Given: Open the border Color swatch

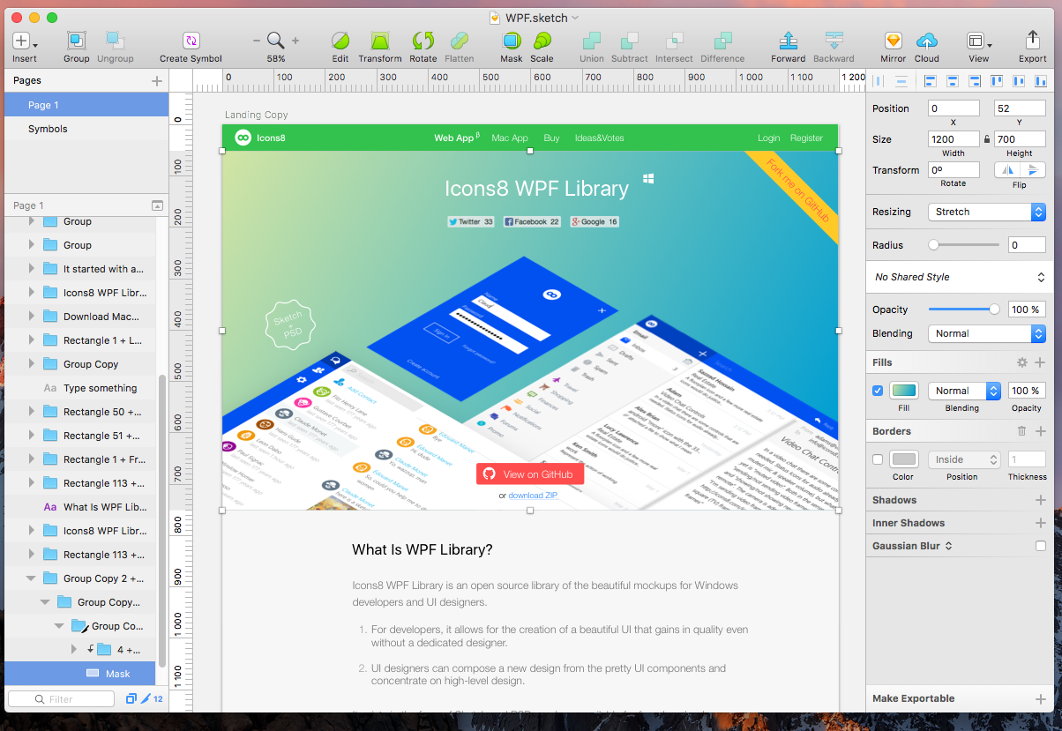Looking at the screenshot, I should pos(904,459).
